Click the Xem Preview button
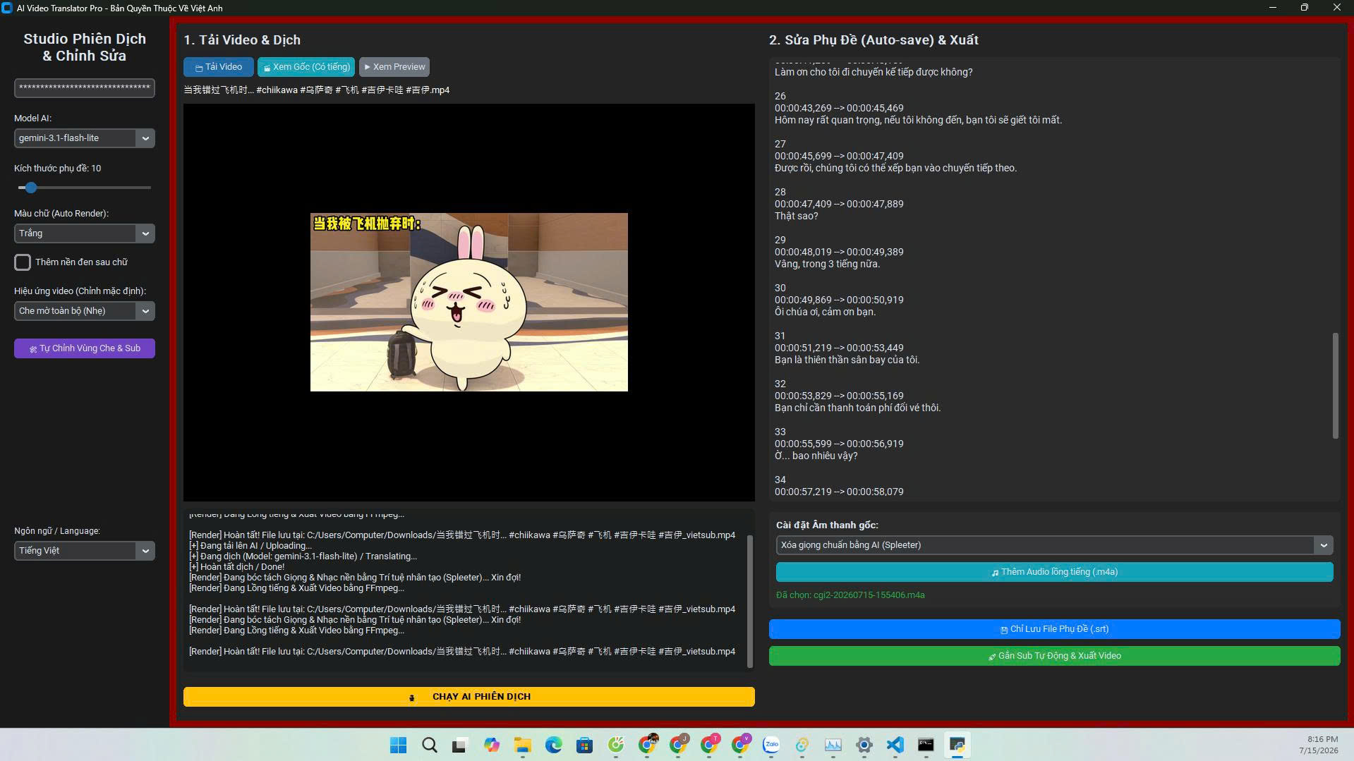The height and width of the screenshot is (761, 1354). pyautogui.click(x=394, y=67)
